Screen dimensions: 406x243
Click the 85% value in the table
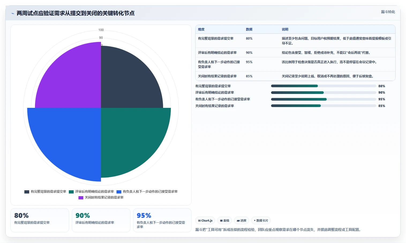(x=249, y=76)
